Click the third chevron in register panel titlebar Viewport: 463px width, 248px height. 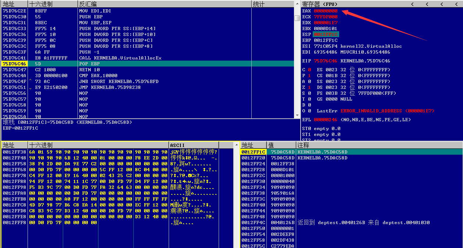pyautogui.click(x=441, y=4)
